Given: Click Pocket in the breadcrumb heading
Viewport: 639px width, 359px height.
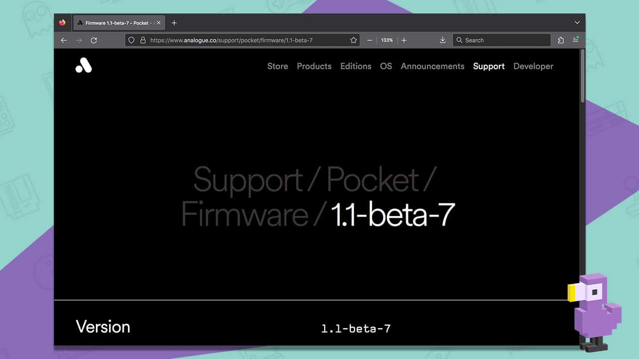Looking at the screenshot, I should [x=373, y=179].
